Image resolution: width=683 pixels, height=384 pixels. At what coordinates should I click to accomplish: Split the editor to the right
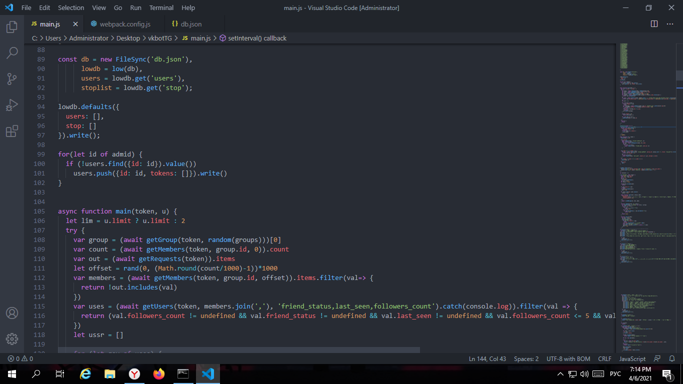[654, 24]
